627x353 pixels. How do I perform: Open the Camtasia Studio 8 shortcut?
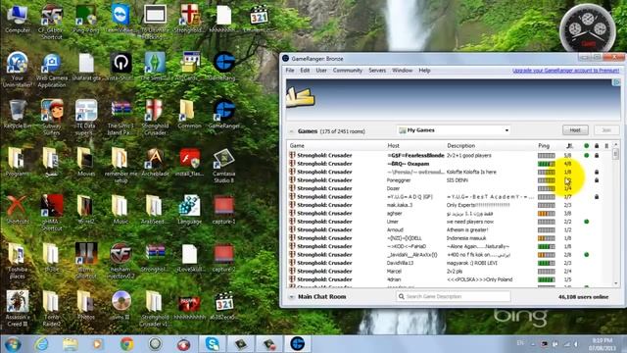click(223, 166)
